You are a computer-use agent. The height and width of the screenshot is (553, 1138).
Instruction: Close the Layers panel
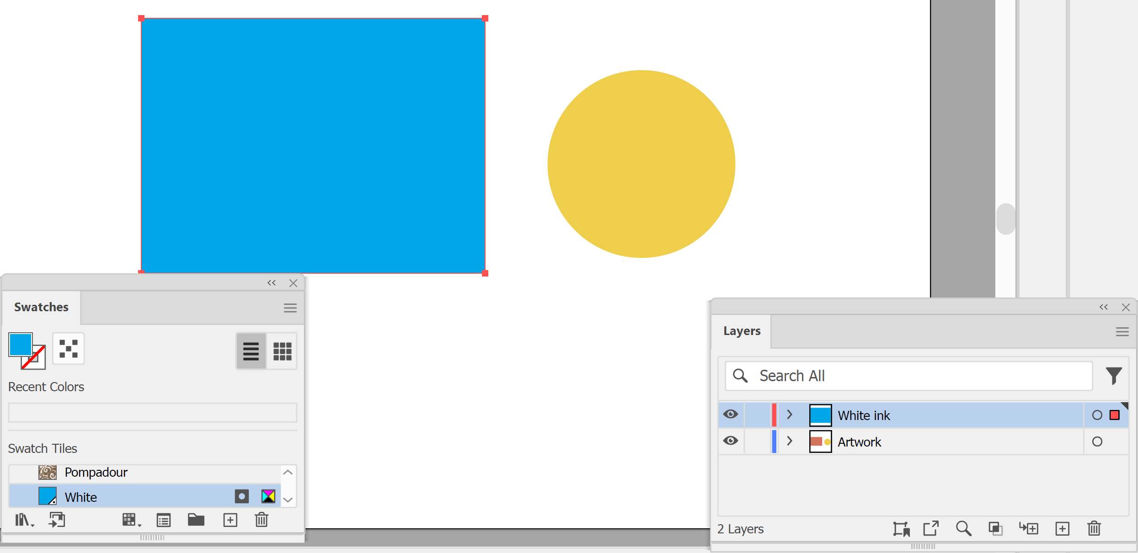click(1126, 308)
